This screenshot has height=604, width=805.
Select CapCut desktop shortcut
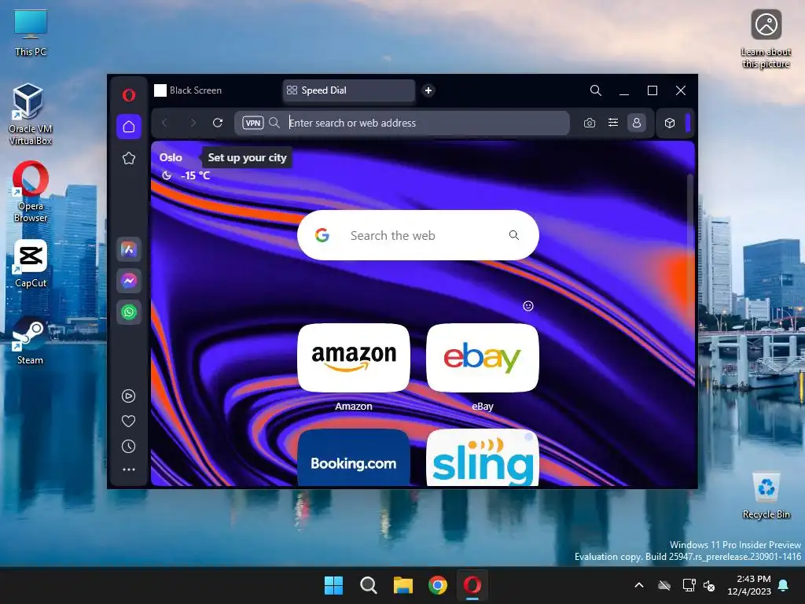pyautogui.click(x=31, y=263)
